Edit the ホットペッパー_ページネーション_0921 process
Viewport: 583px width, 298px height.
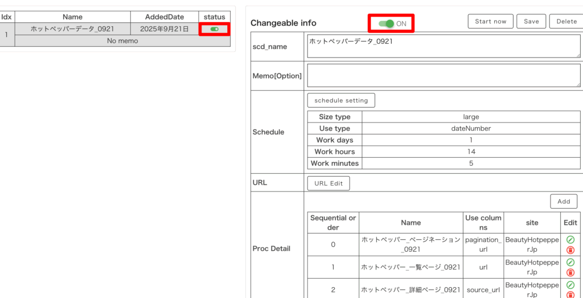[x=570, y=240]
